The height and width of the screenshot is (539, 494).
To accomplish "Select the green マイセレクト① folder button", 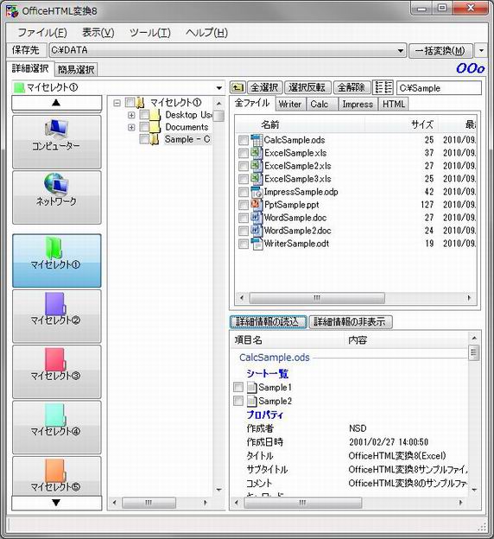I will (x=57, y=261).
